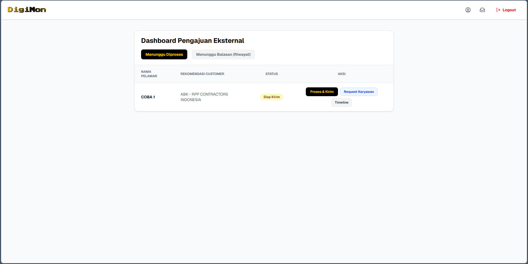Click the STATUS column header
528x264 pixels.
[x=271, y=74]
